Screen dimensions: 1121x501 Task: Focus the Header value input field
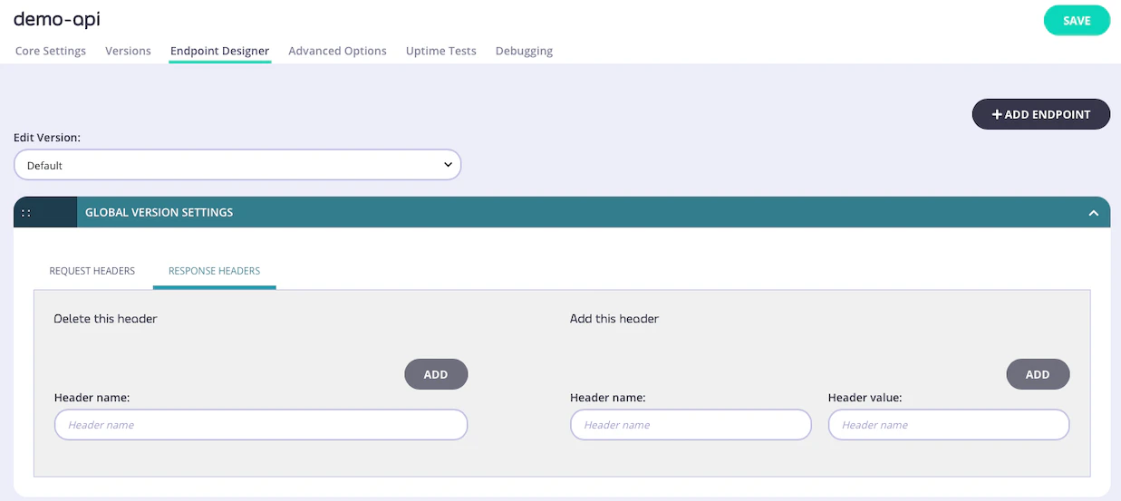(x=949, y=425)
